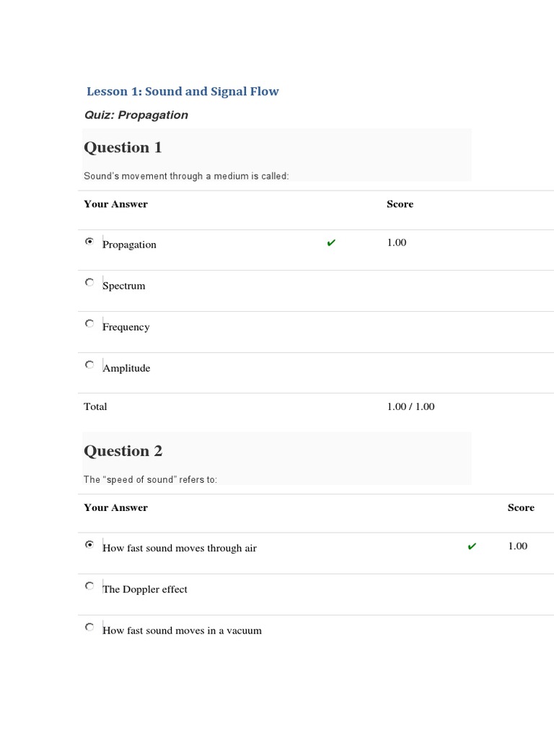554x739 pixels.
Task: Click the green checkmark in Question 2
Action: (x=472, y=546)
